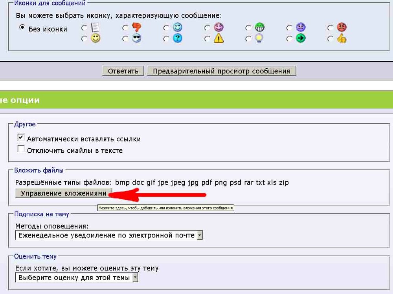The height and width of the screenshot is (294, 393).
Task: Open the 'Методы оповещения' notification dropdown
Action: pyautogui.click(x=109, y=236)
